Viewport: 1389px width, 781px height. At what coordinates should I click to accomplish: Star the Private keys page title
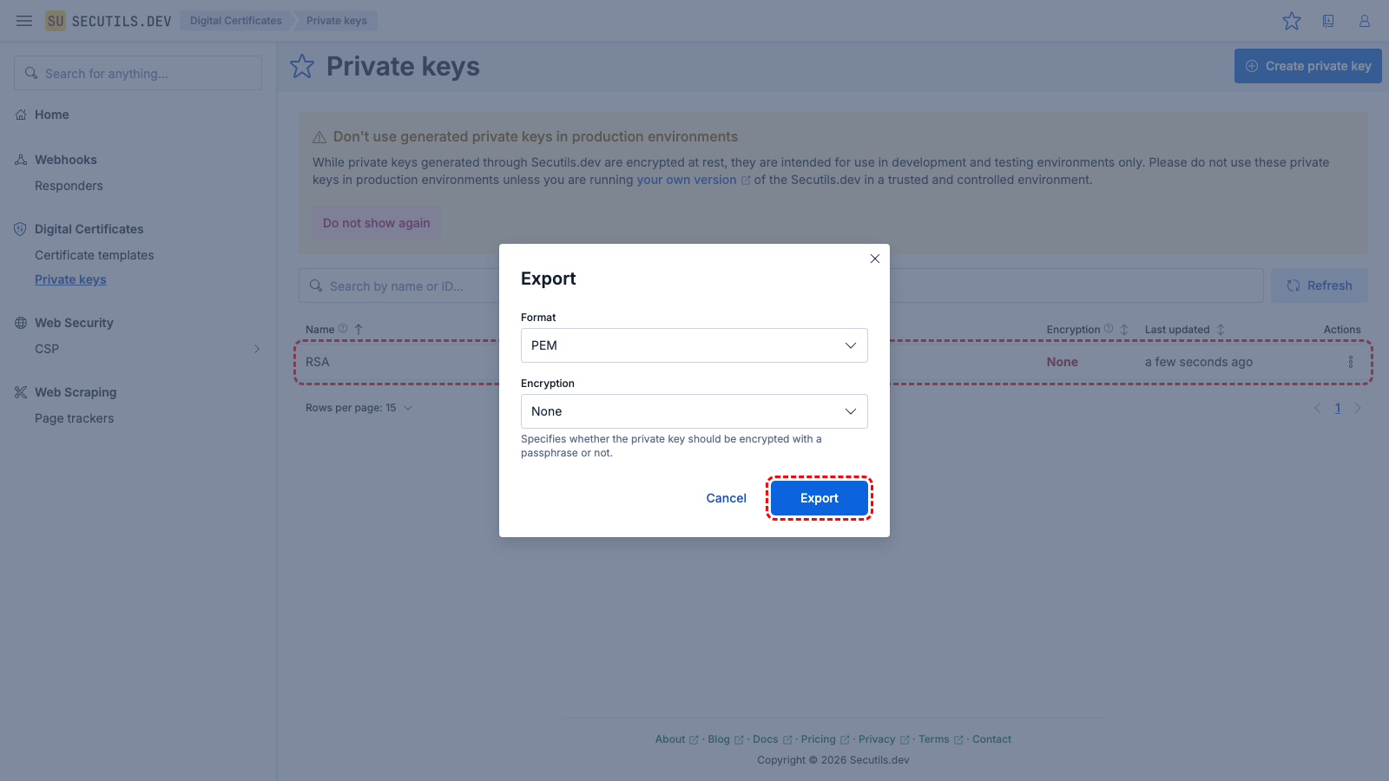(302, 66)
